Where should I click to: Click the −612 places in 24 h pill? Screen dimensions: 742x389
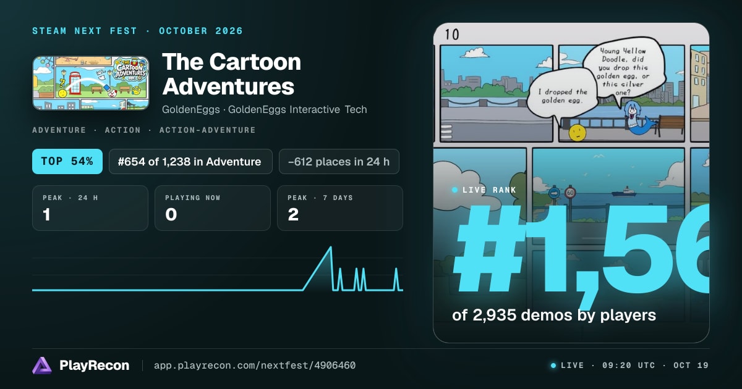(x=339, y=162)
